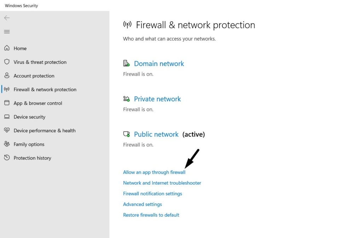
Task: Click the back arrow icon
Action: click(x=7, y=18)
